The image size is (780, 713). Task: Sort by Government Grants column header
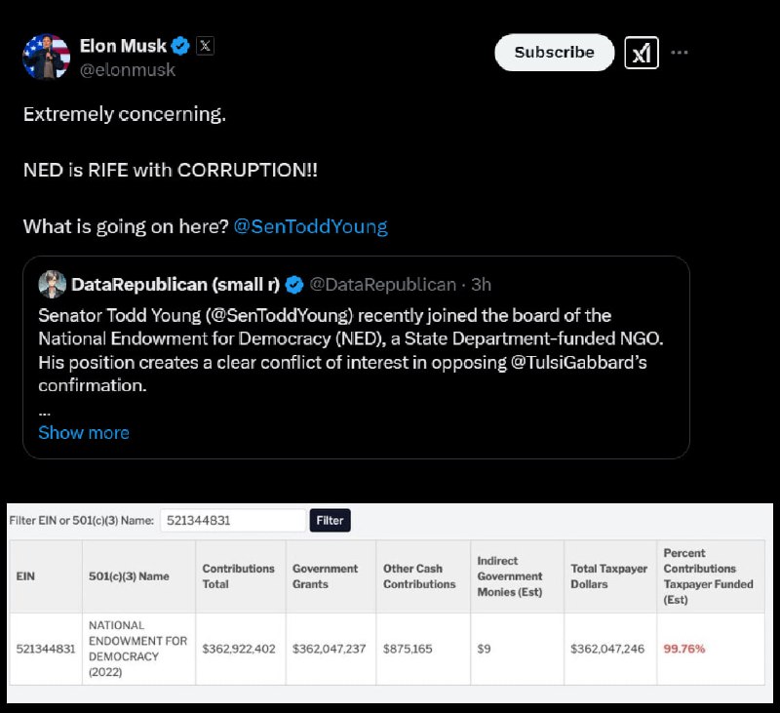pos(325,576)
